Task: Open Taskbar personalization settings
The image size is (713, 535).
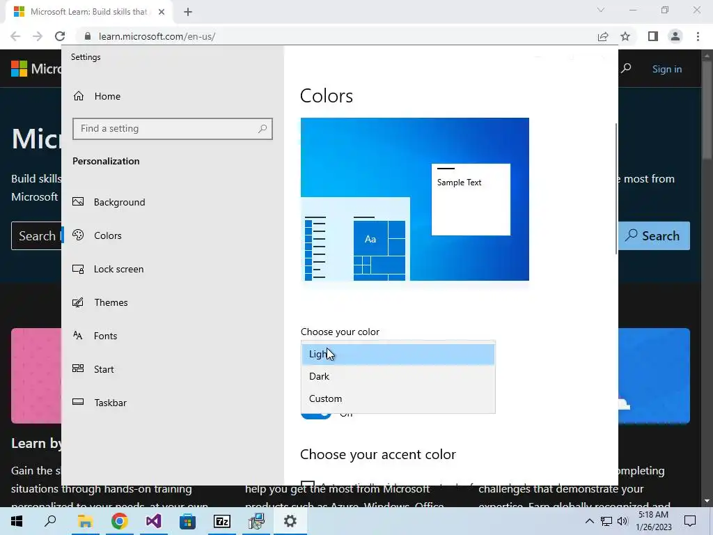Action: coord(100,403)
